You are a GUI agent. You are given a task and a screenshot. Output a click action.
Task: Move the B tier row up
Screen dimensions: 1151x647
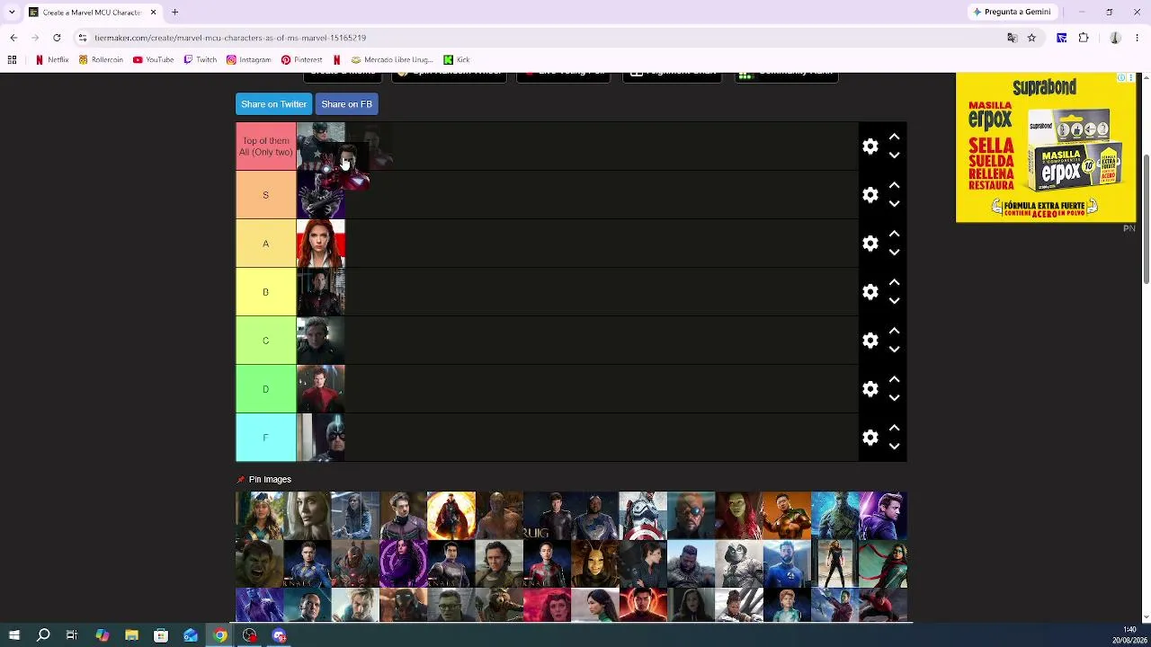point(894,282)
